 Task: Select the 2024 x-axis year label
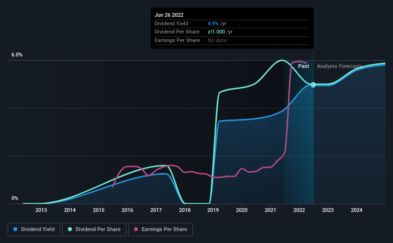(x=357, y=210)
